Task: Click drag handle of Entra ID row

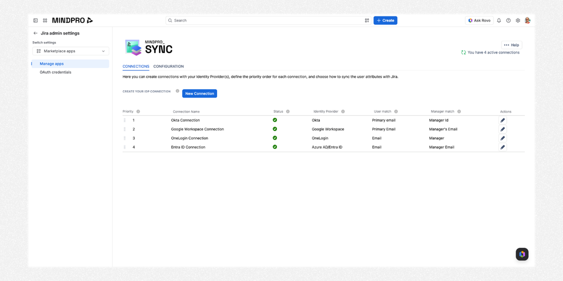Action: coord(125,147)
